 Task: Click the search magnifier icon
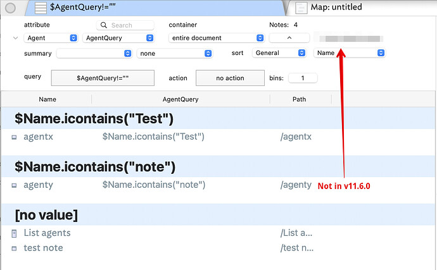click(x=105, y=25)
